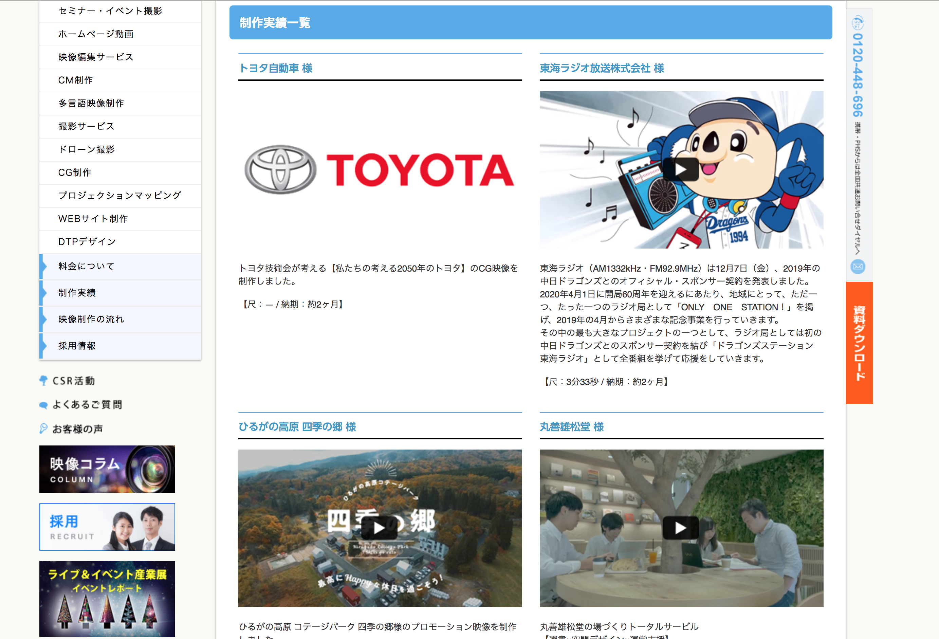Screen dimensions: 939x639
Task: Click the 0120-448-696 phone number
Action: tap(858, 75)
